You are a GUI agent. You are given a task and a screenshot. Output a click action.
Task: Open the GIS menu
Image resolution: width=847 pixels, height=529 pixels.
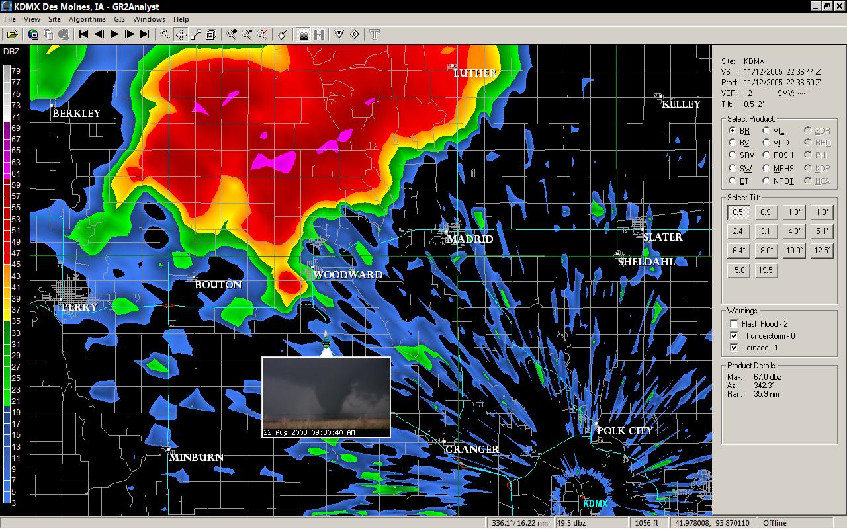pyautogui.click(x=119, y=19)
